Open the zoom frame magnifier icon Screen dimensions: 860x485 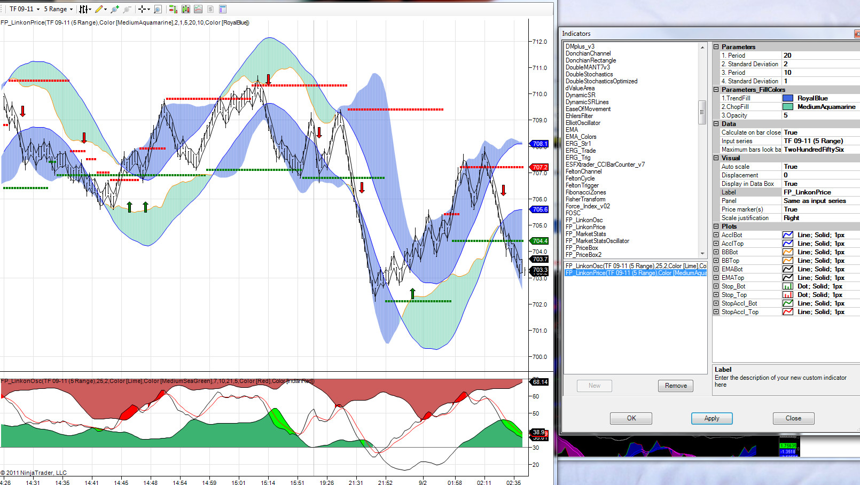point(158,9)
